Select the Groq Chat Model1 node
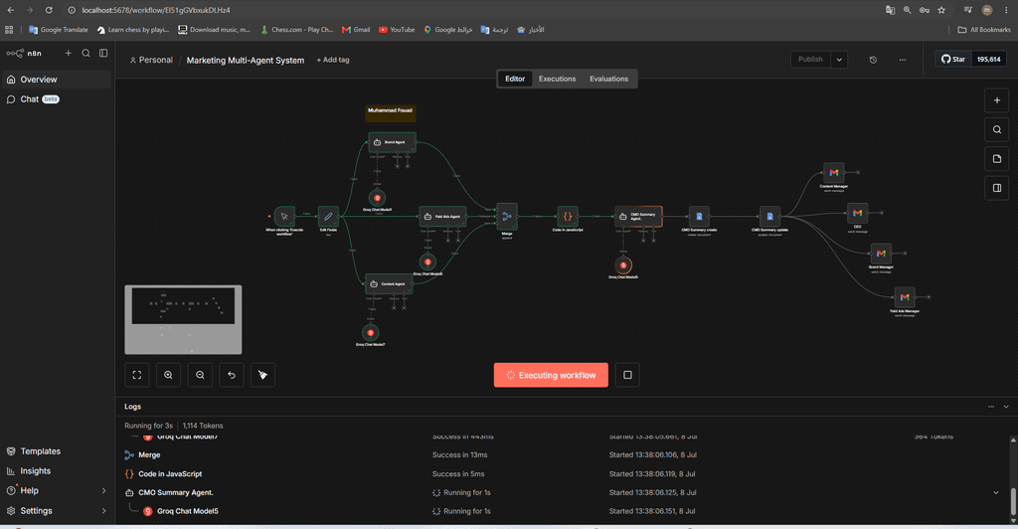Image resolution: width=1018 pixels, height=529 pixels. click(377, 197)
